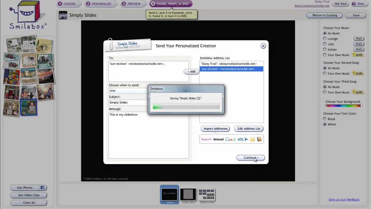Click in the To recipients field

[x=149, y=71]
